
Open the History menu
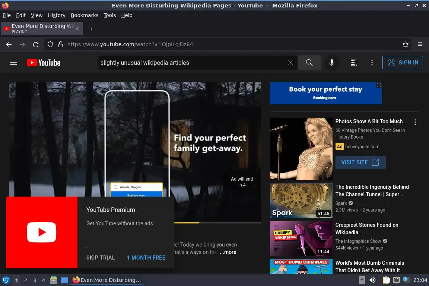click(x=57, y=15)
